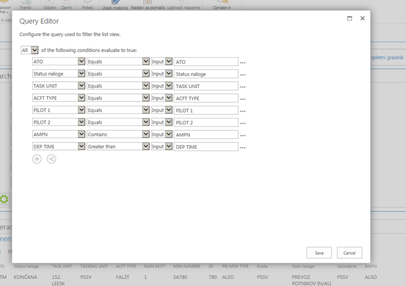
Task: Open ellipsis menu for AMPN condition
Action: [x=243, y=135]
